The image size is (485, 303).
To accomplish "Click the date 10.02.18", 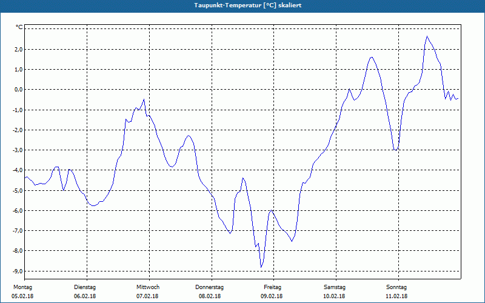I will [334, 296].
